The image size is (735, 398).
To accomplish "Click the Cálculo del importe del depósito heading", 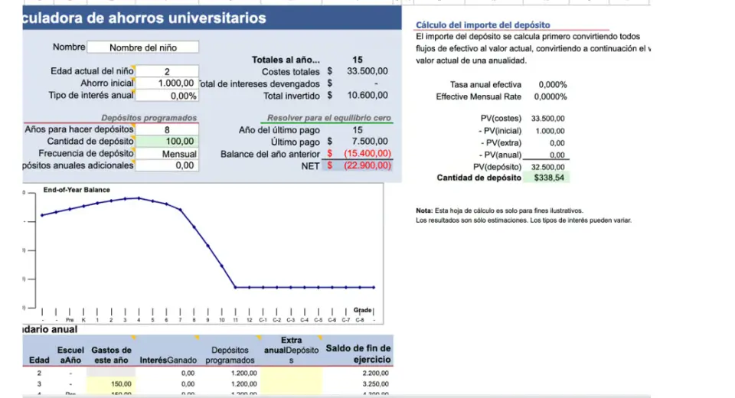I will pos(482,25).
